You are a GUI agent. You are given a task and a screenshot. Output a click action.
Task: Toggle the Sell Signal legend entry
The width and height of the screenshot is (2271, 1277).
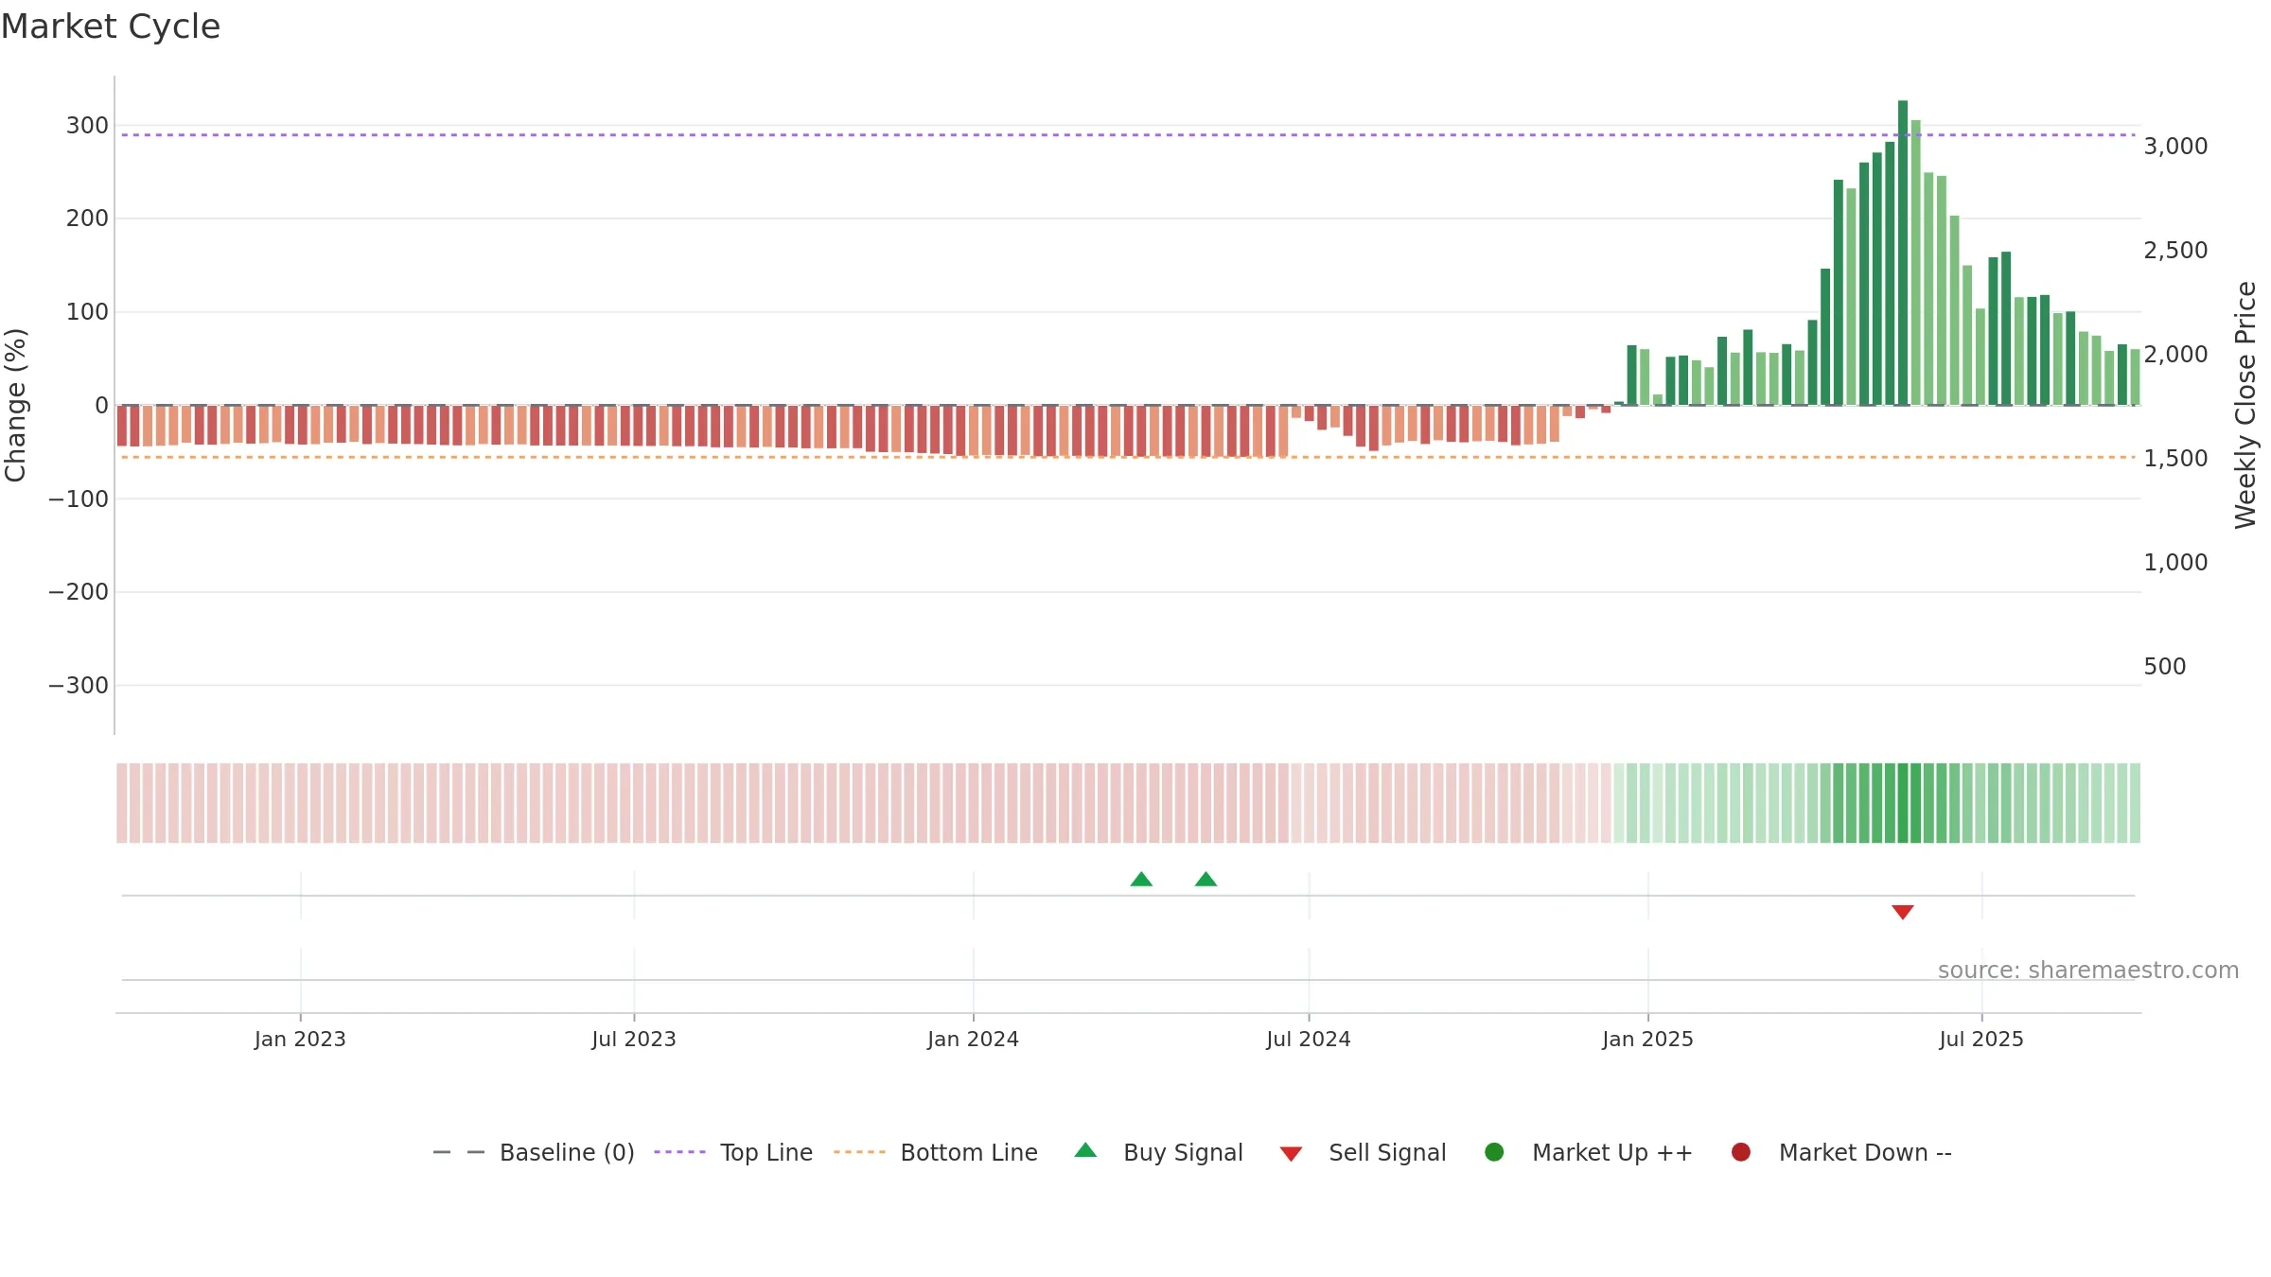click(1363, 1152)
